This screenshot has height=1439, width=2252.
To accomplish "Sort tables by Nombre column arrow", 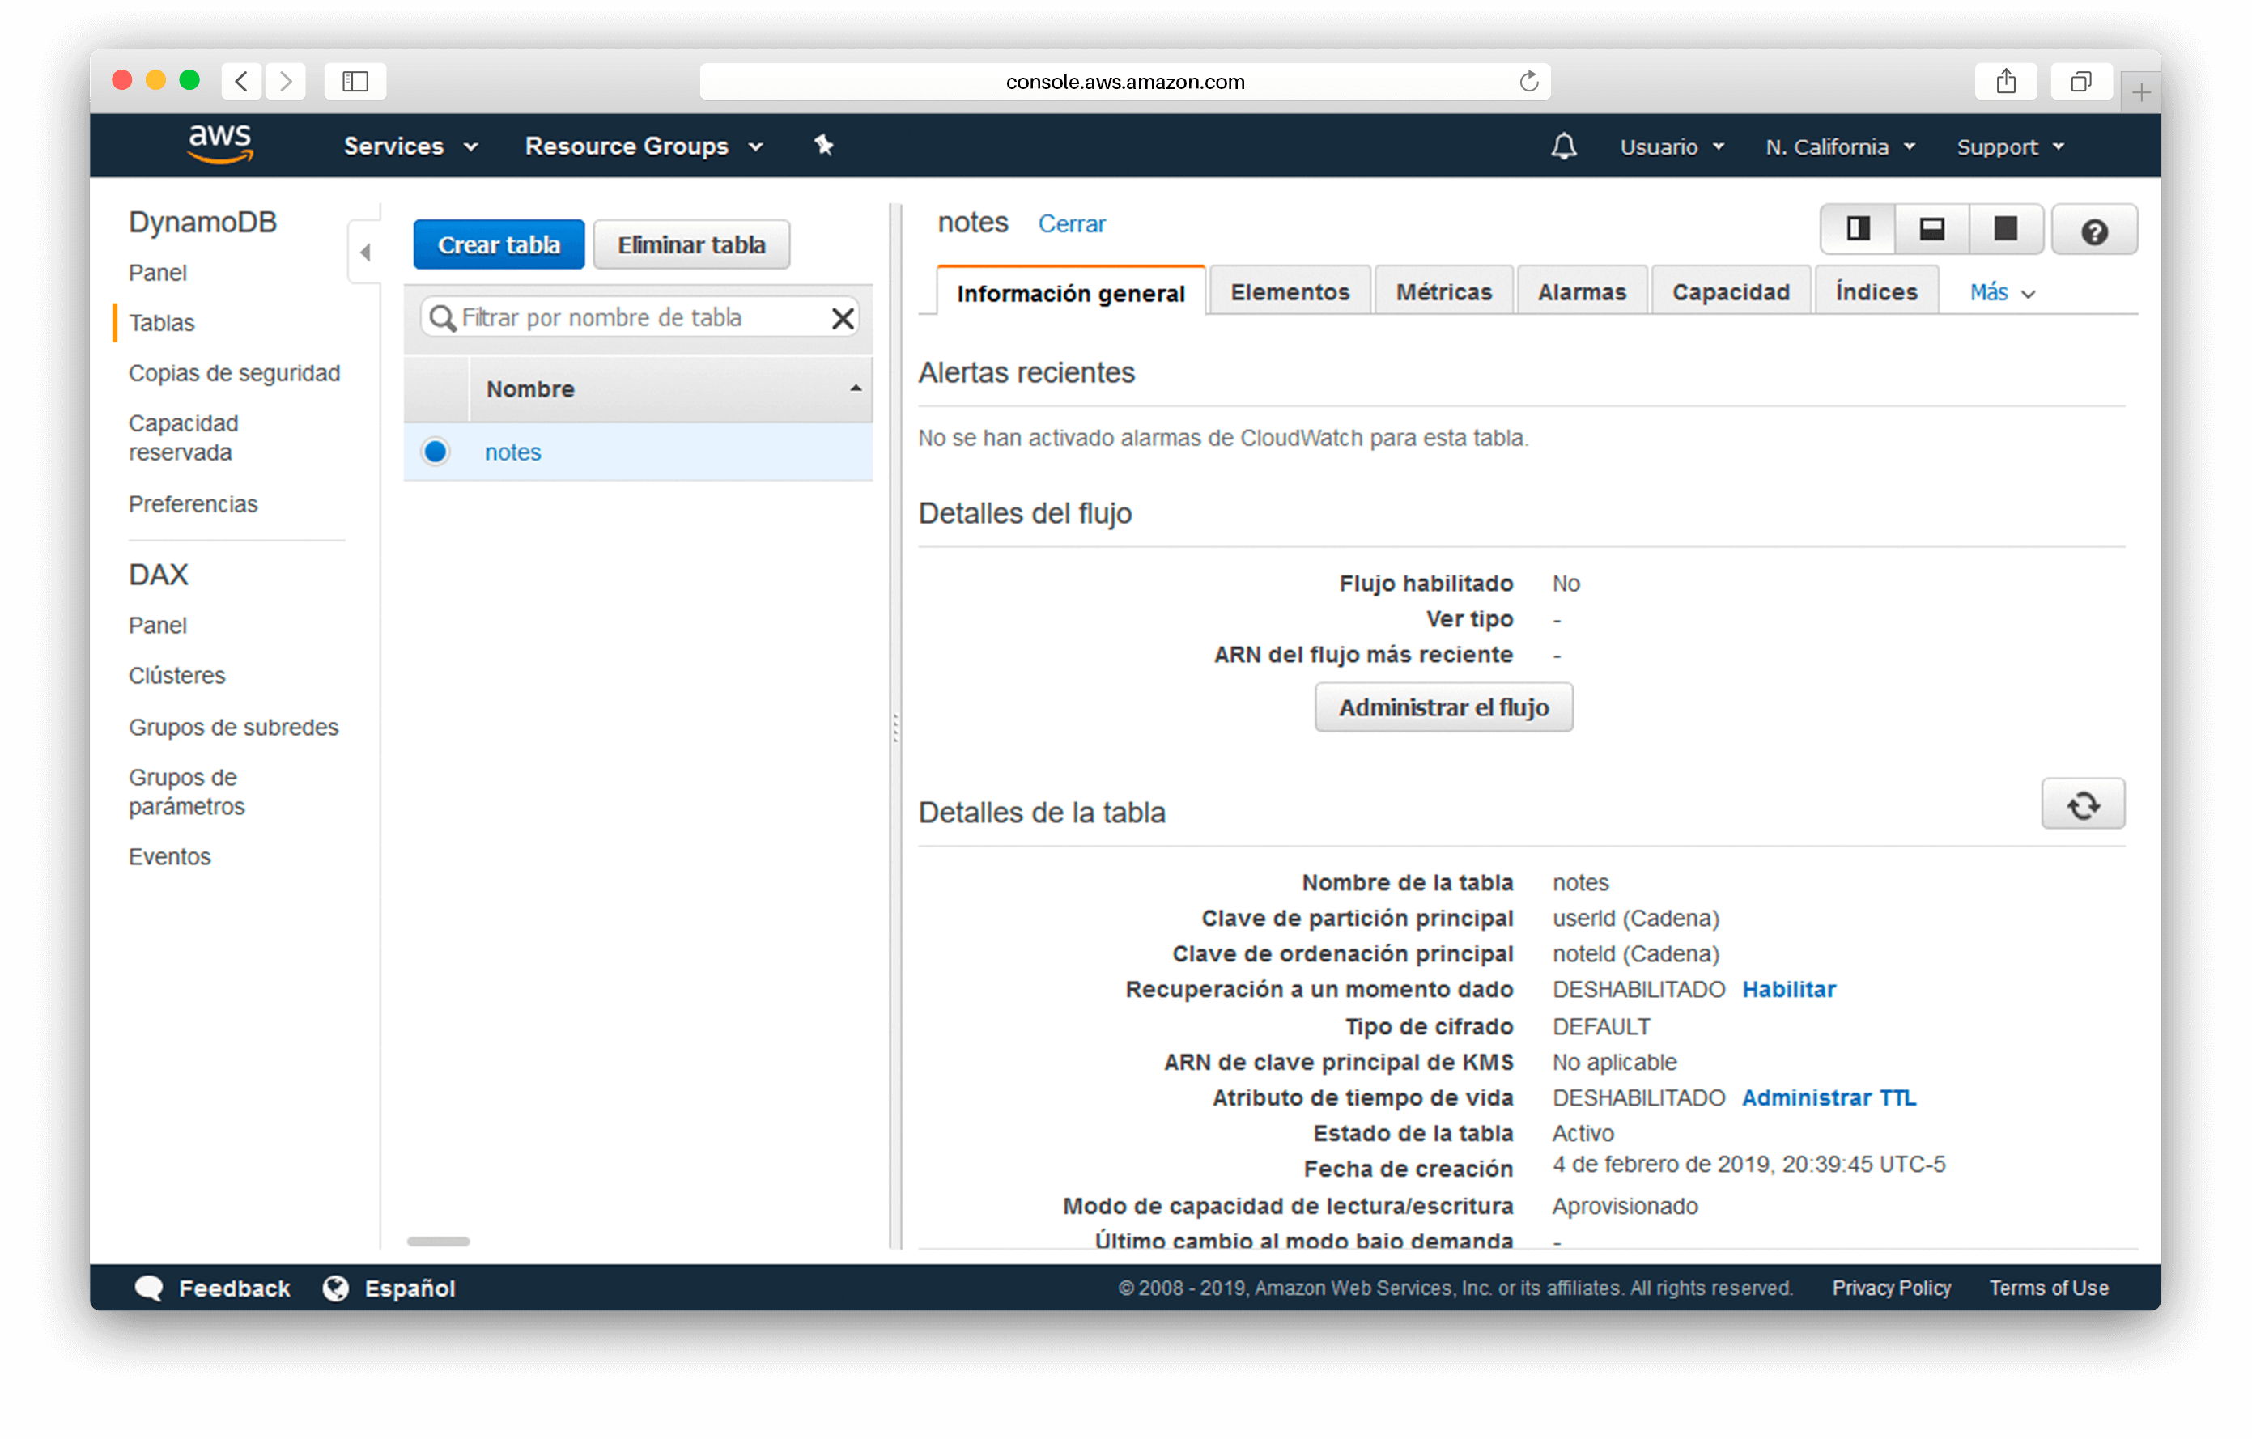I will [855, 389].
